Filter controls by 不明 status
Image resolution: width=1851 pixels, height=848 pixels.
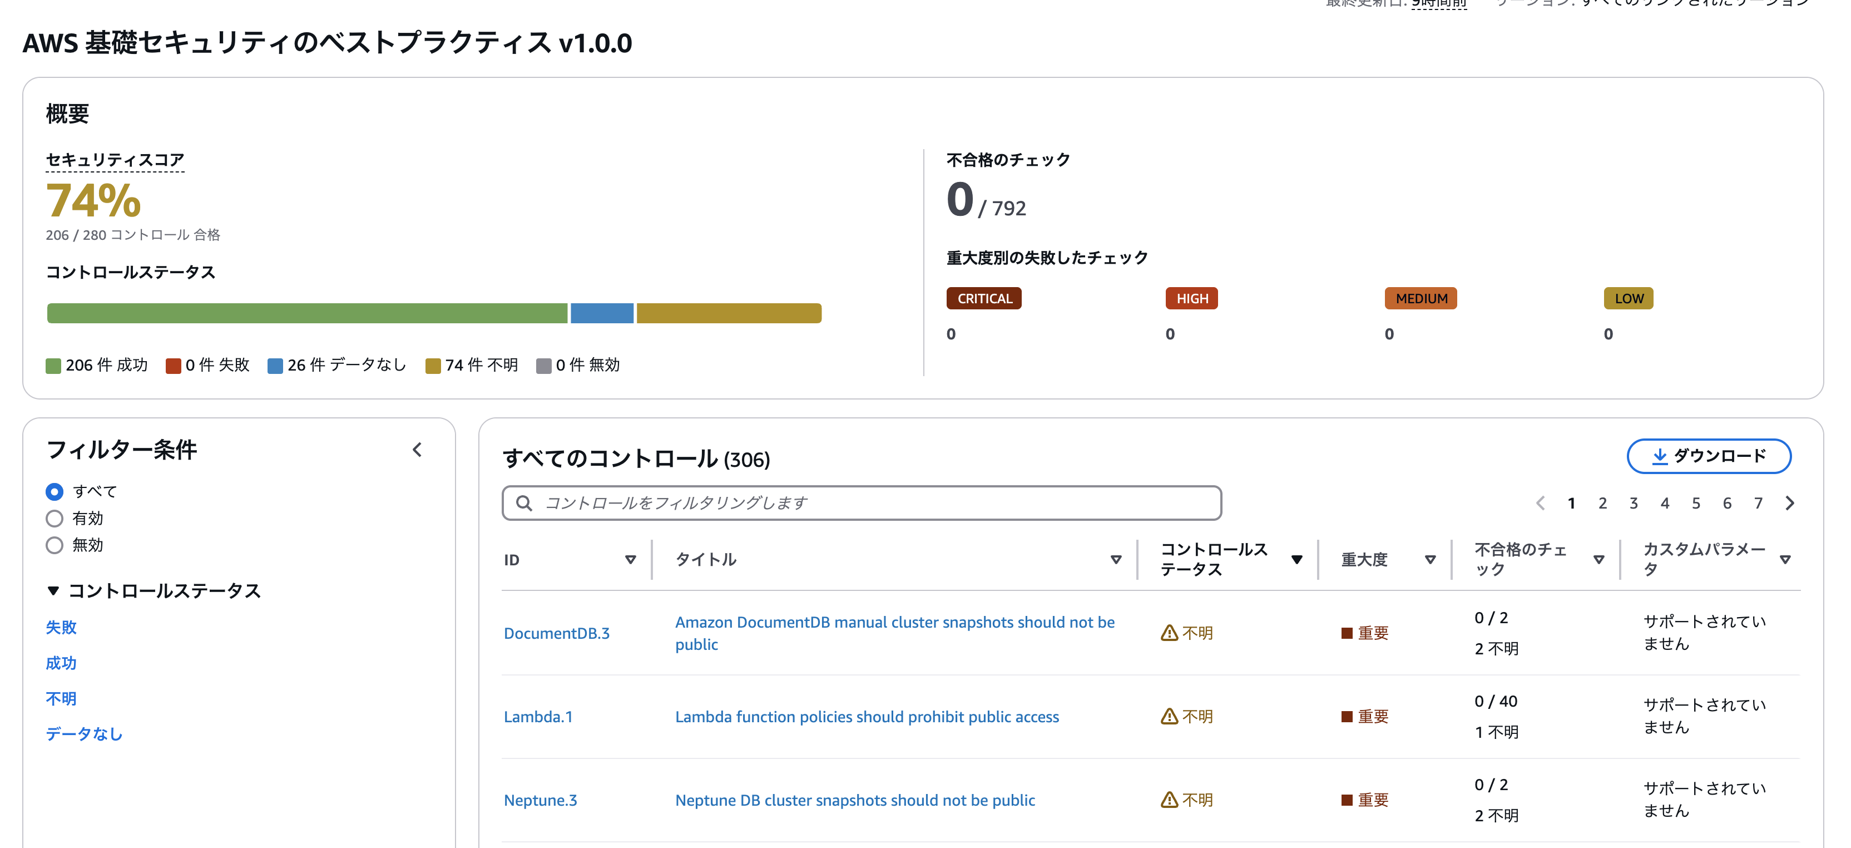click(x=61, y=698)
